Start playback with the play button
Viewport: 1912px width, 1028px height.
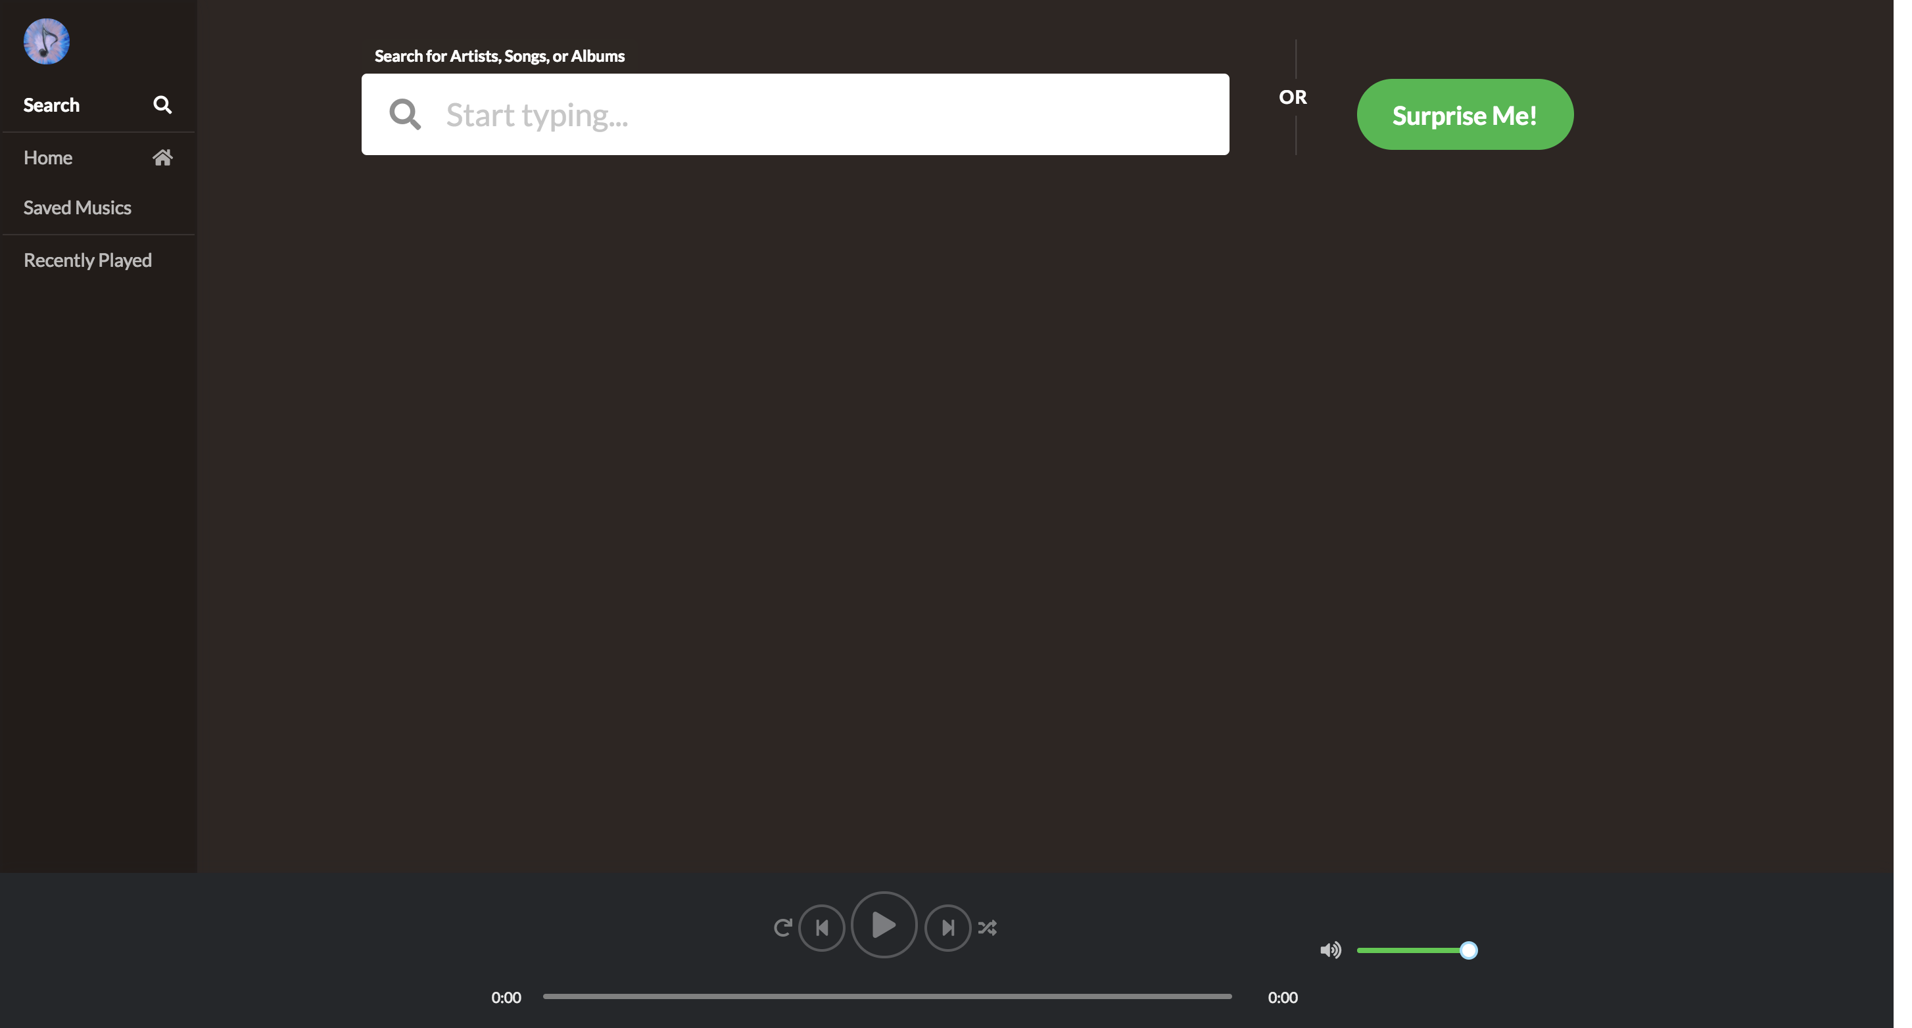[x=883, y=925]
